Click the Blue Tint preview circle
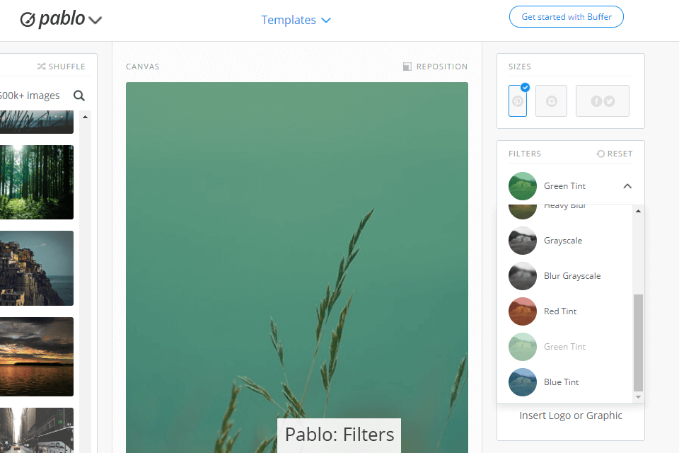This screenshot has height=453, width=679. coord(523,382)
